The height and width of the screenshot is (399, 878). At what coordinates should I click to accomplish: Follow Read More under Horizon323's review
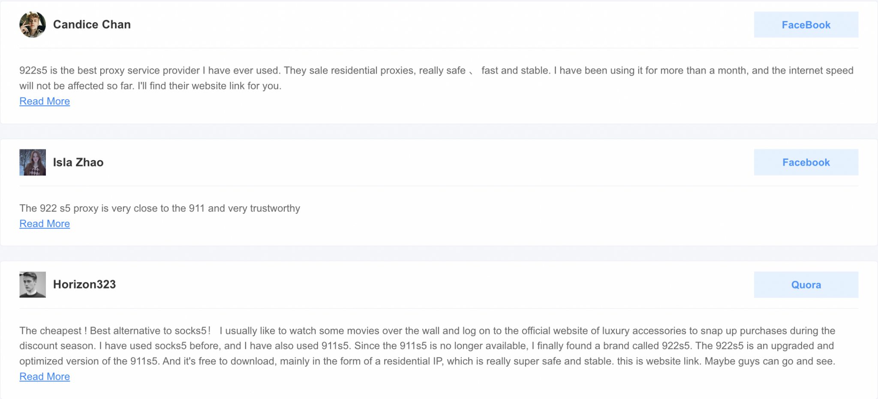coord(45,377)
